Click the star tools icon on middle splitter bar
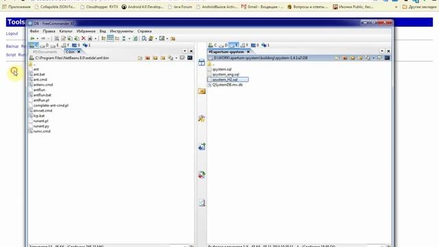The height and width of the screenshot is (247, 439). 202,119
